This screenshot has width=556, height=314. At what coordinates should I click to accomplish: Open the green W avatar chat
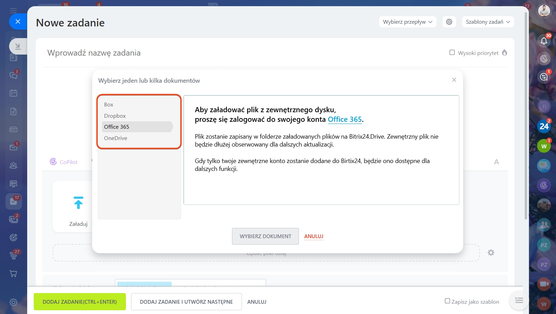pos(544,146)
